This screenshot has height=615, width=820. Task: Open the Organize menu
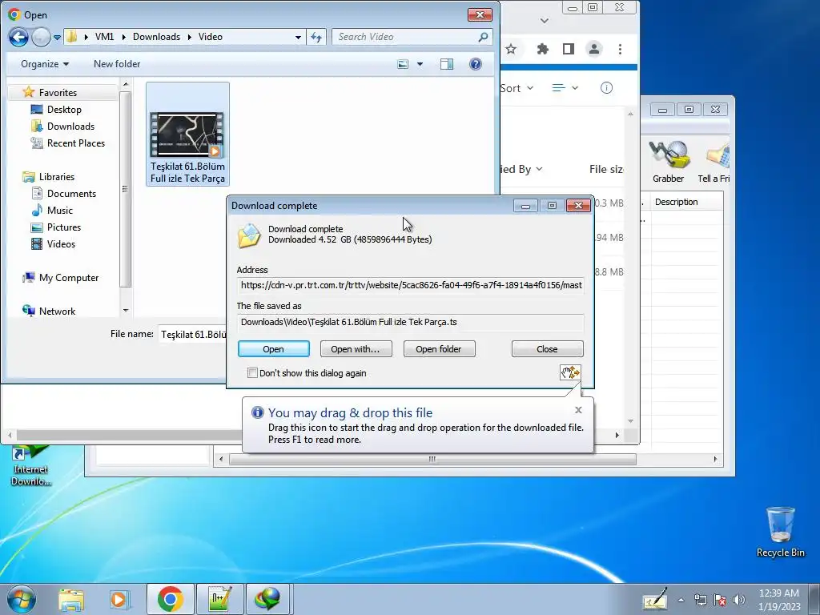[x=45, y=64]
